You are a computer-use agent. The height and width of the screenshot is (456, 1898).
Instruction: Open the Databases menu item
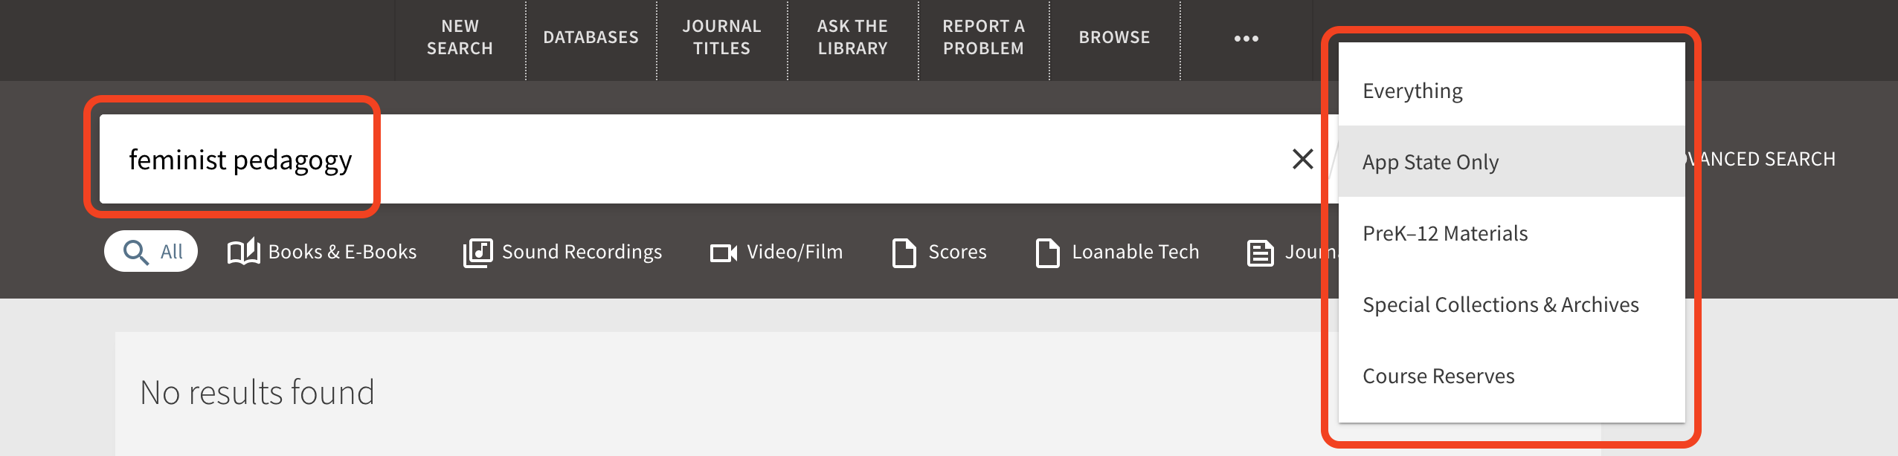(591, 37)
